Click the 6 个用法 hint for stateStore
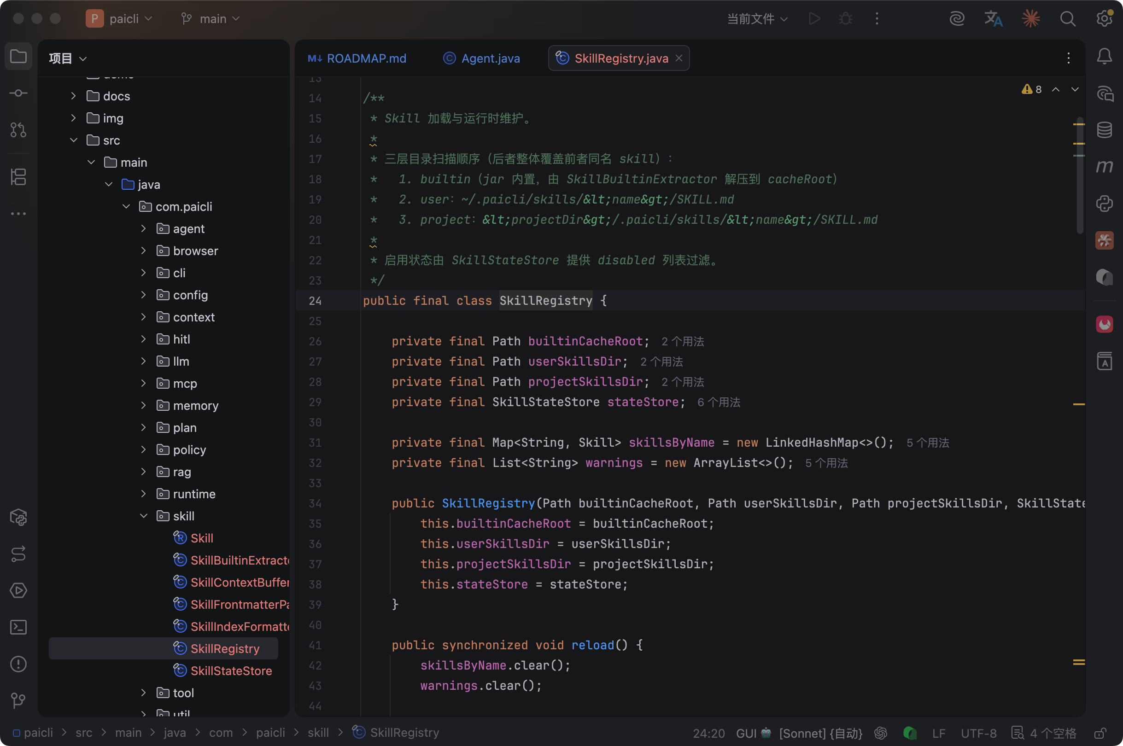 (719, 402)
